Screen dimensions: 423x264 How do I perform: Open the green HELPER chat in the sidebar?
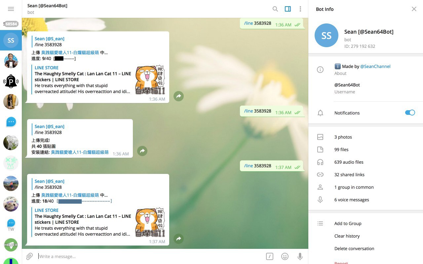[11, 245]
